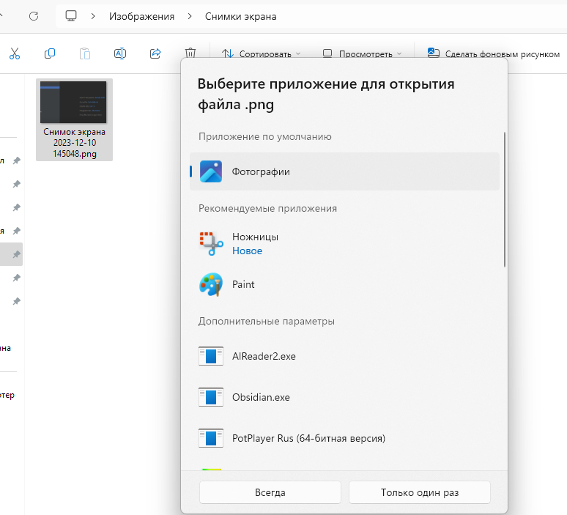The height and width of the screenshot is (515, 567).
Task: Click the PotPlayer Rus icon
Action: [211, 438]
